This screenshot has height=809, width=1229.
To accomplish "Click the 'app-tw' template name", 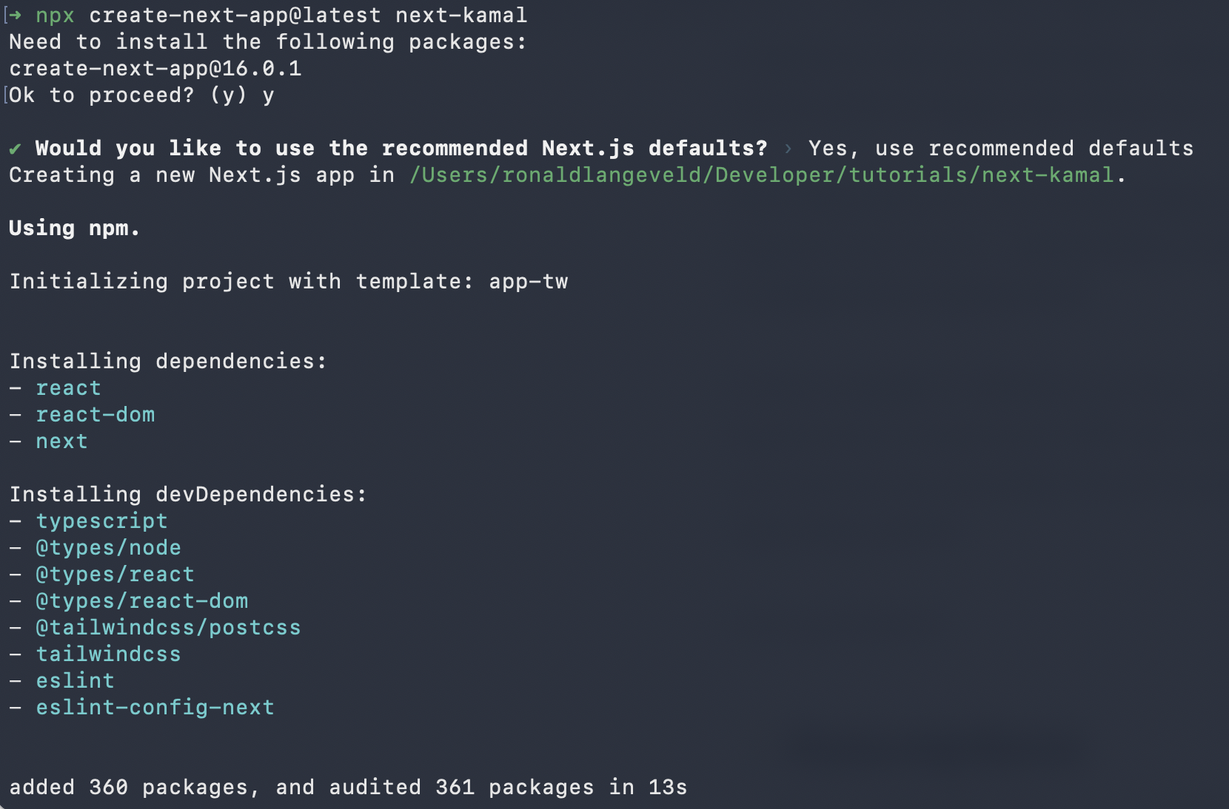I will click(x=528, y=282).
